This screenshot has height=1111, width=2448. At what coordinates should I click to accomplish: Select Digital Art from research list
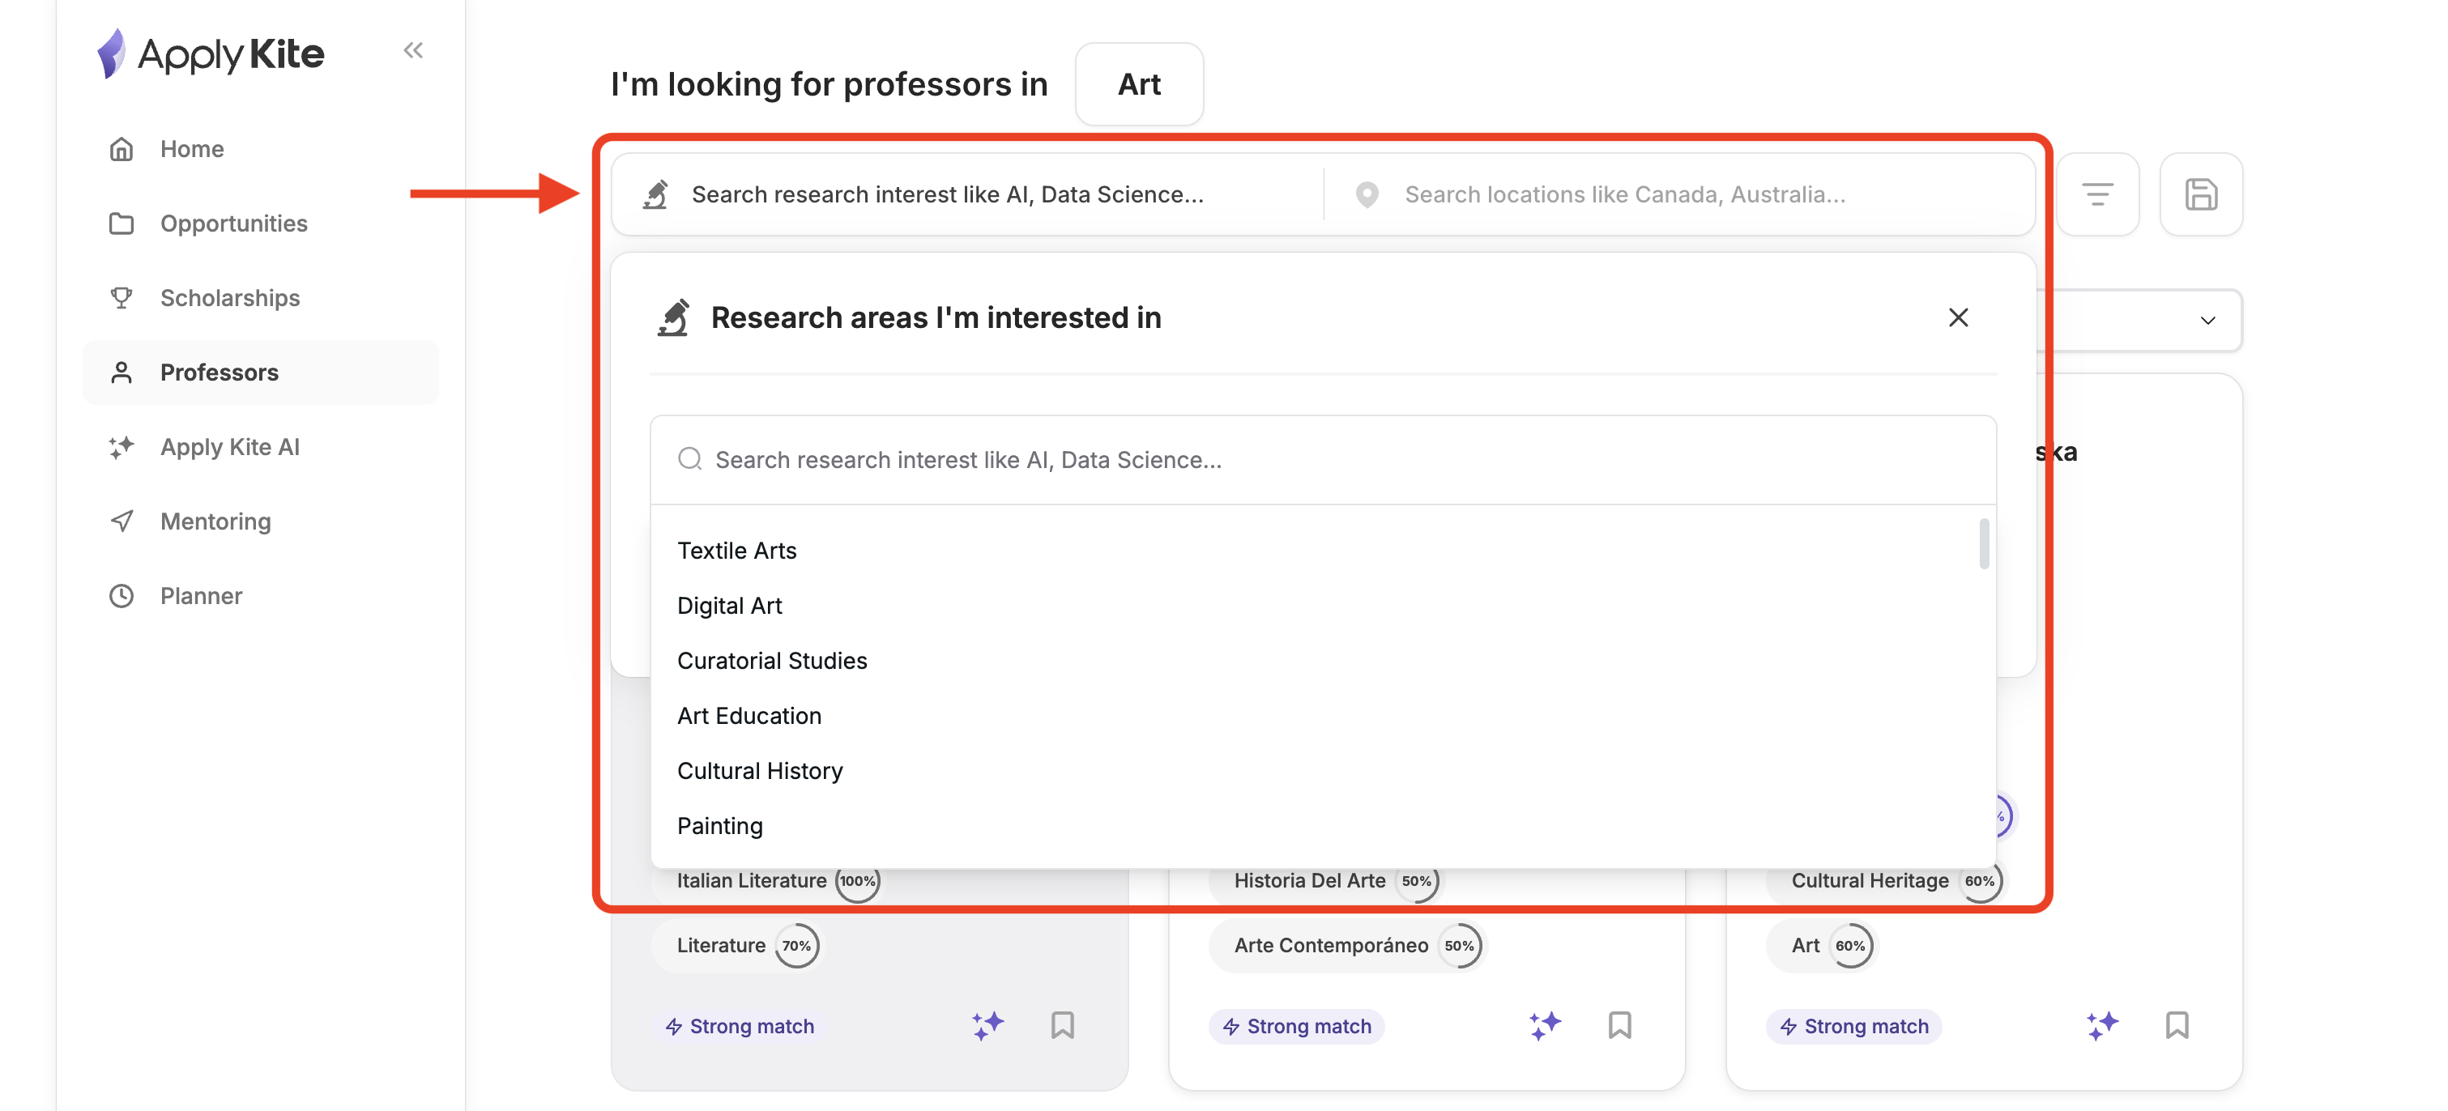click(x=729, y=606)
